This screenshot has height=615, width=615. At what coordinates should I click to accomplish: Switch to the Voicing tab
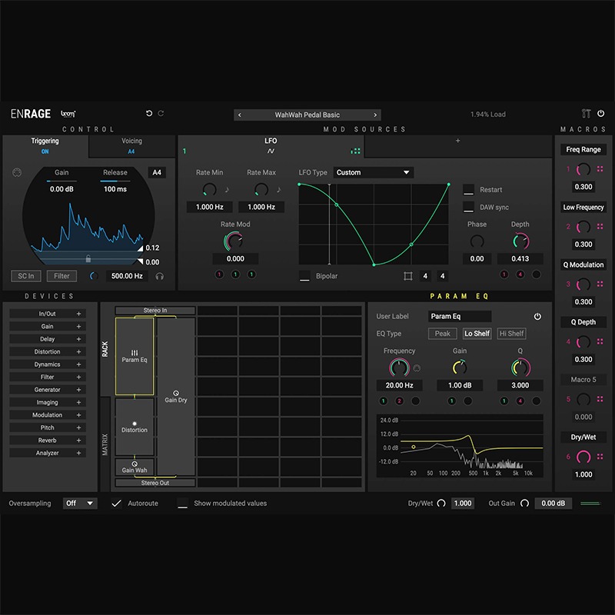(x=131, y=146)
